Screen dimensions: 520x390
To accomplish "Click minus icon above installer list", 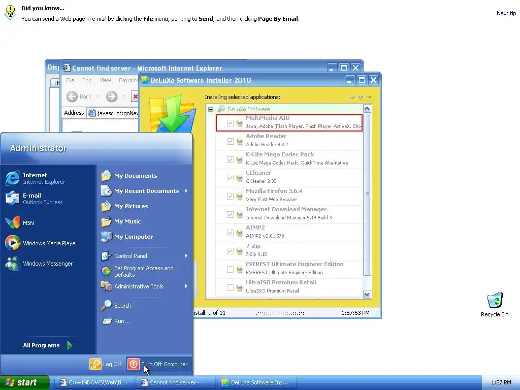I will tap(369, 97).
